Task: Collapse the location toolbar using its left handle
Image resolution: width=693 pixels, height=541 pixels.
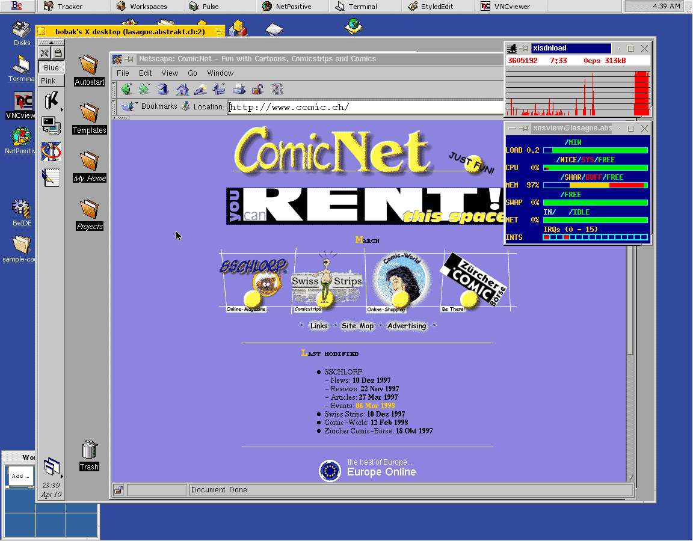Action: [x=114, y=107]
